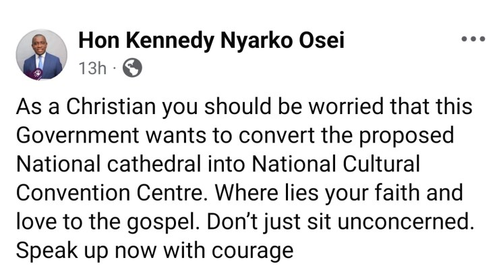Click the word 'Christian' in the post
499x268 pixels.
(x=111, y=106)
